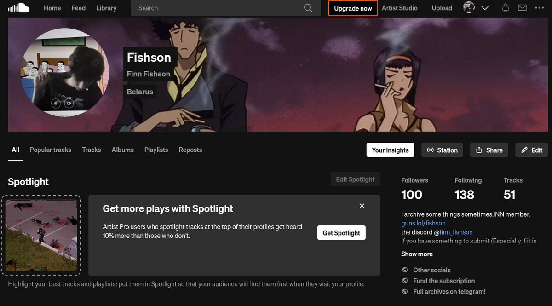
Task: Open Artist Studio
Action: pyautogui.click(x=400, y=8)
